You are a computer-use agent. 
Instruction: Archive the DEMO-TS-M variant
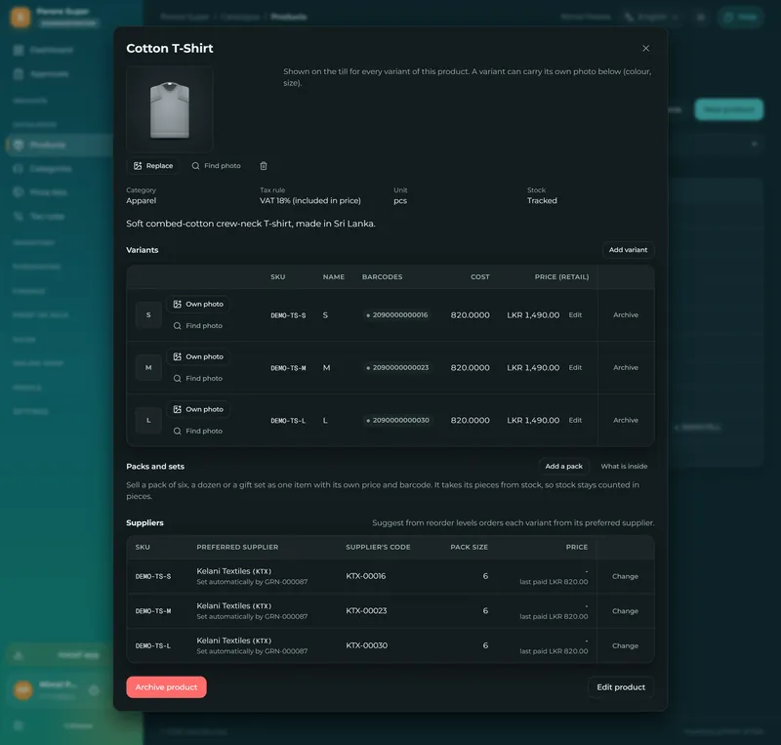click(626, 368)
